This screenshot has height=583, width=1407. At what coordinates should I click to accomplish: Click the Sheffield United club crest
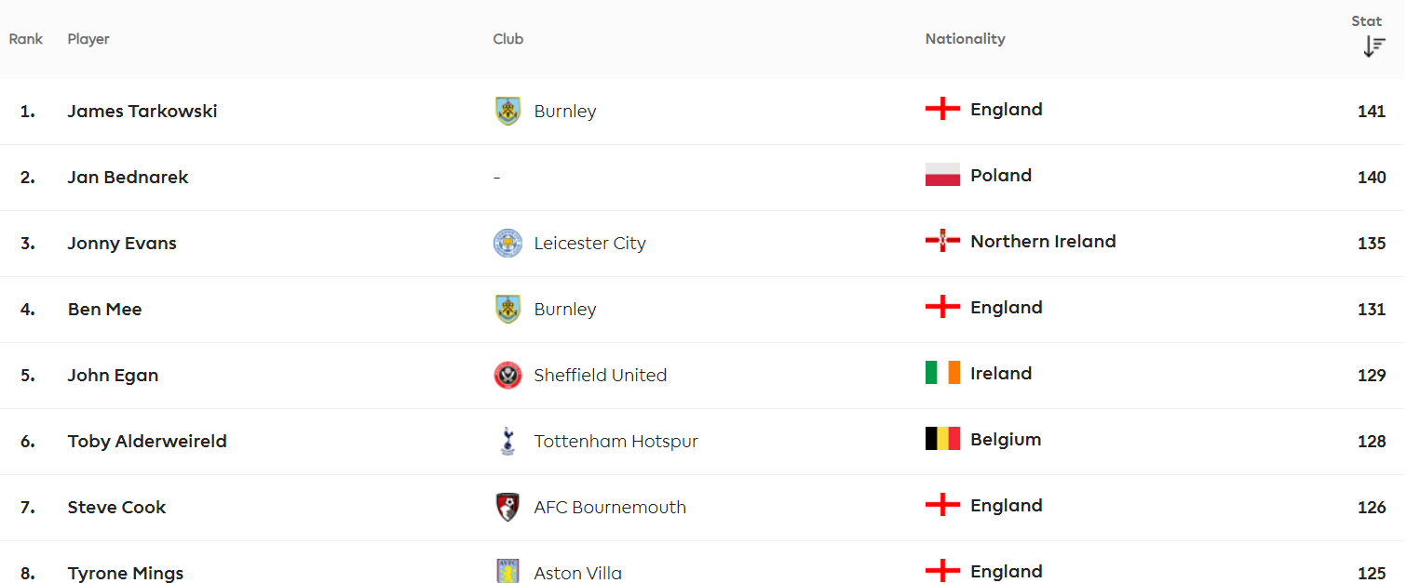pyautogui.click(x=507, y=376)
